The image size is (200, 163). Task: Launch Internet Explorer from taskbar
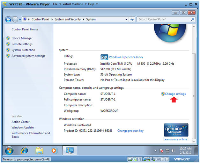tap(24, 151)
